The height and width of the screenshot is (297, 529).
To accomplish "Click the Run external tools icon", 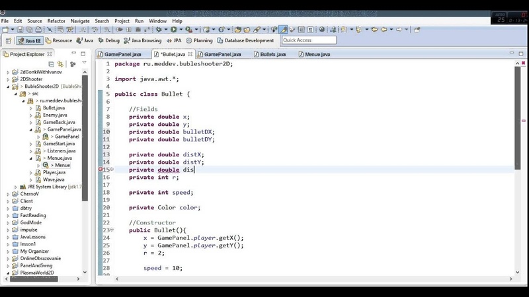I will (x=188, y=30).
